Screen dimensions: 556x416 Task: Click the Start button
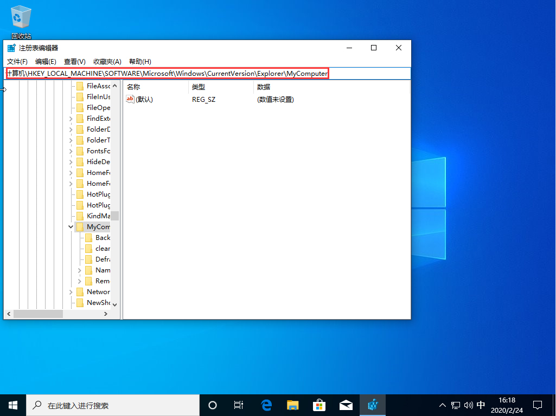pyautogui.click(x=12, y=405)
